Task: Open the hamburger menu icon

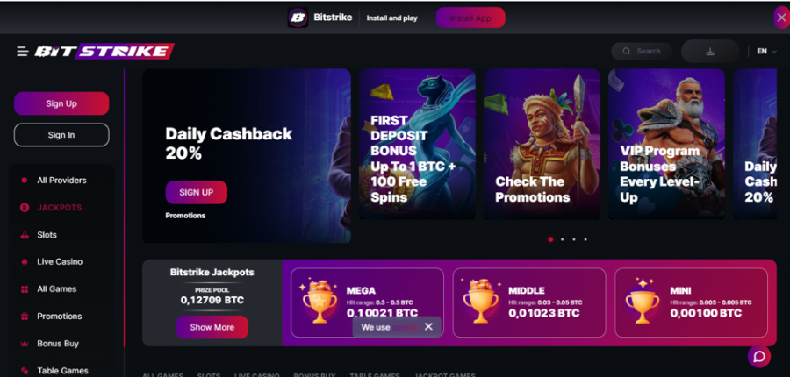Action: point(22,52)
